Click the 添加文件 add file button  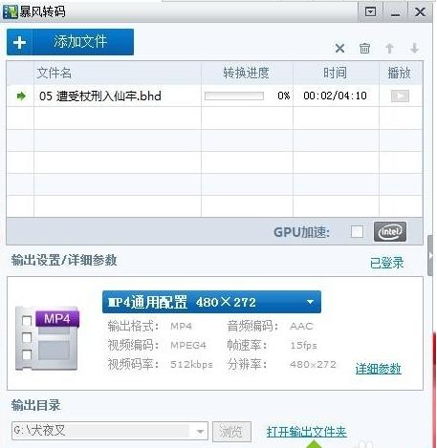click(70, 42)
